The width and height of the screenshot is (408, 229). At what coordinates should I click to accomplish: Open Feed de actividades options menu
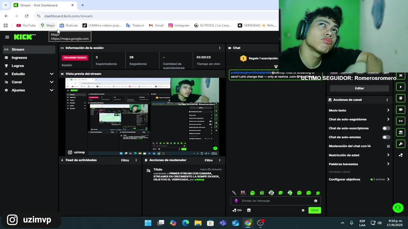click(136, 160)
